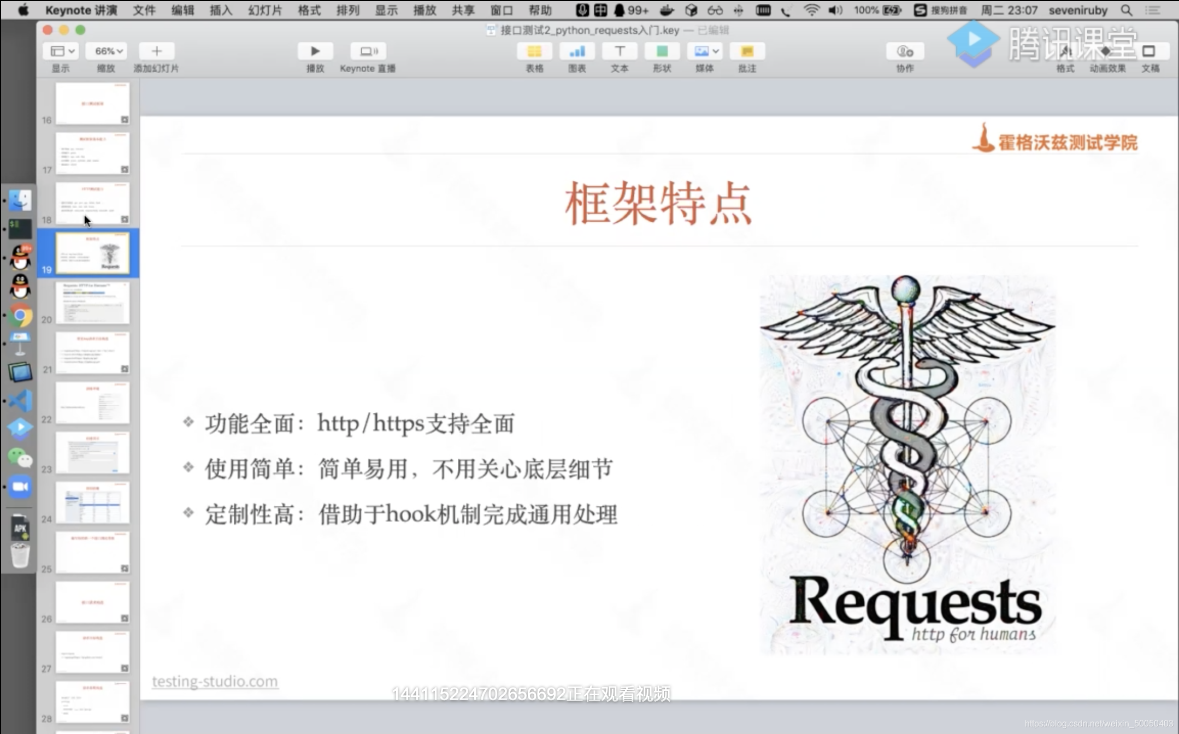Image resolution: width=1179 pixels, height=734 pixels.
Task: Open the Media (媒体) dropdown
Action: (704, 51)
